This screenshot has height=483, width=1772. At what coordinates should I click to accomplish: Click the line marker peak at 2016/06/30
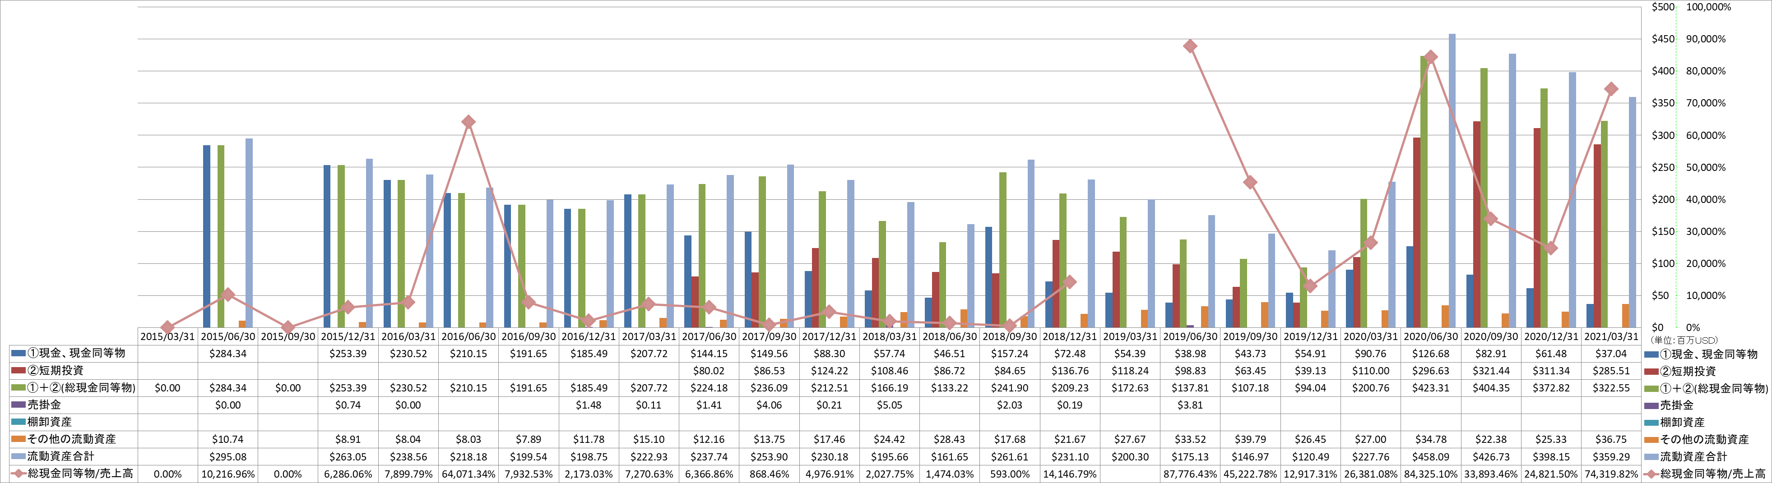469,122
